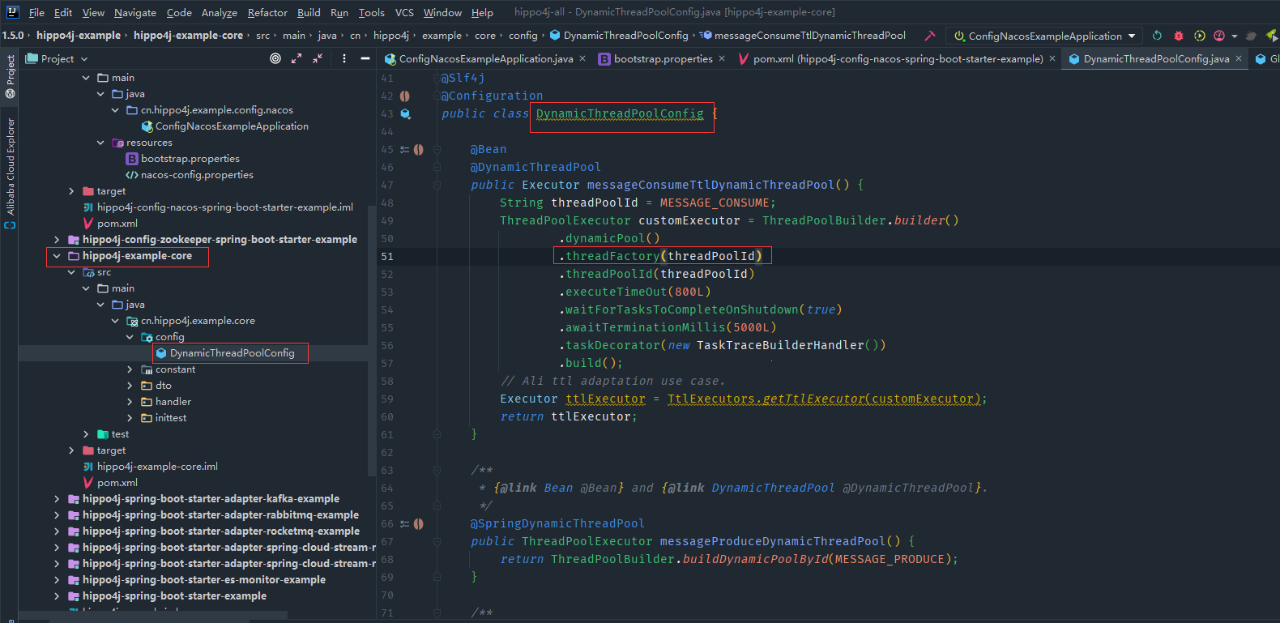This screenshot has width=1280, height=623.
Task: Click the line 42 gutter bean icon
Action: tap(404, 96)
